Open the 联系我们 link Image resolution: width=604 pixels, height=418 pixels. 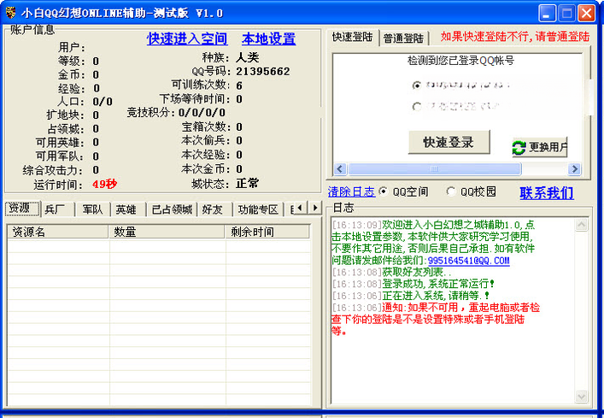pos(547,192)
